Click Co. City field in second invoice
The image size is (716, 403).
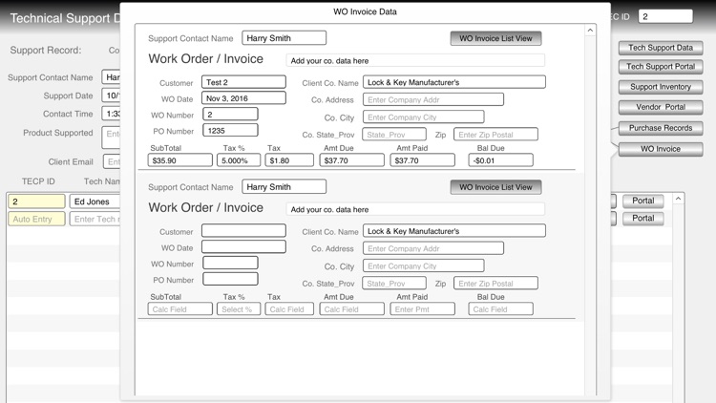pyautogui.click(x=423, y=265)
